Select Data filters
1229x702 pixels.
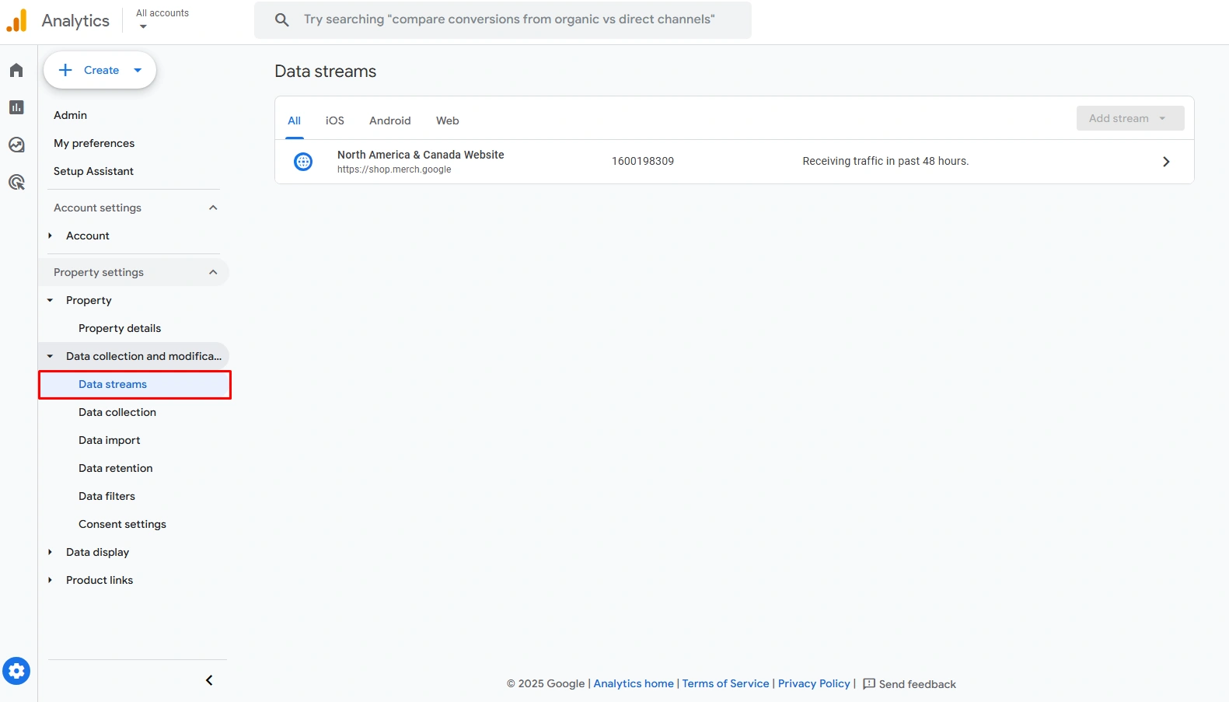[x=106, y=496]
